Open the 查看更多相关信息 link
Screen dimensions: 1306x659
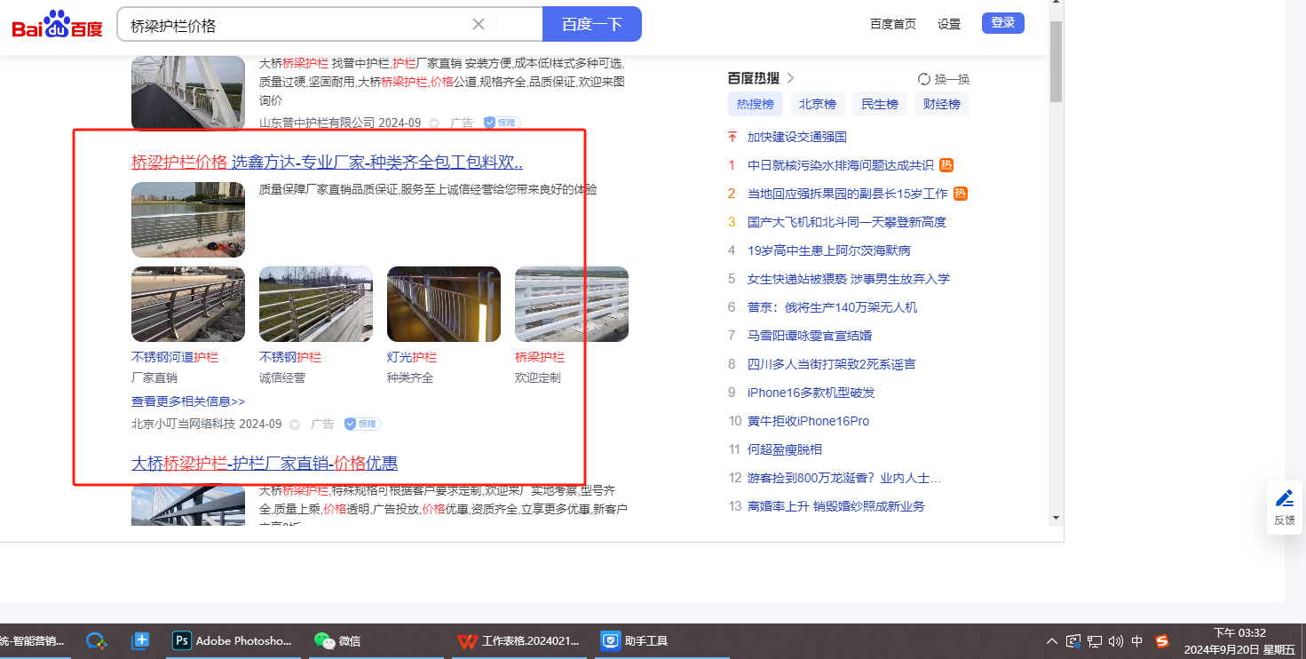pyautogui.click(x=188, y=401)
